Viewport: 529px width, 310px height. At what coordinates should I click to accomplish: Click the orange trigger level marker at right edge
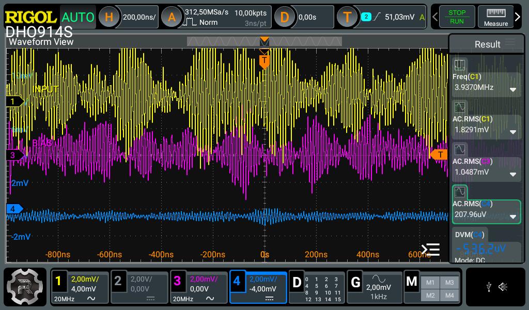[x=439, y=154]
